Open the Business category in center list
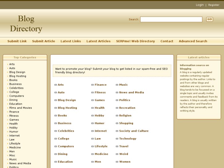 click(x=65, y=123)
